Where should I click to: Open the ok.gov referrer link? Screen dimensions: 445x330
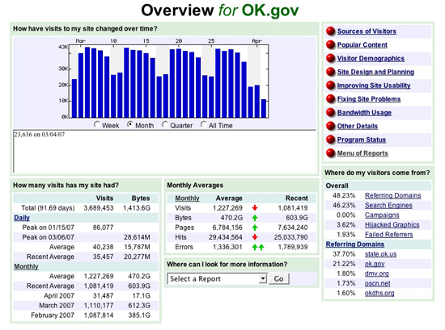[x=375, y=264]
